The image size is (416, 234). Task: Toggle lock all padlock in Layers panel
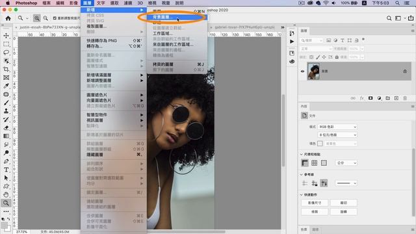click(337, 57)
